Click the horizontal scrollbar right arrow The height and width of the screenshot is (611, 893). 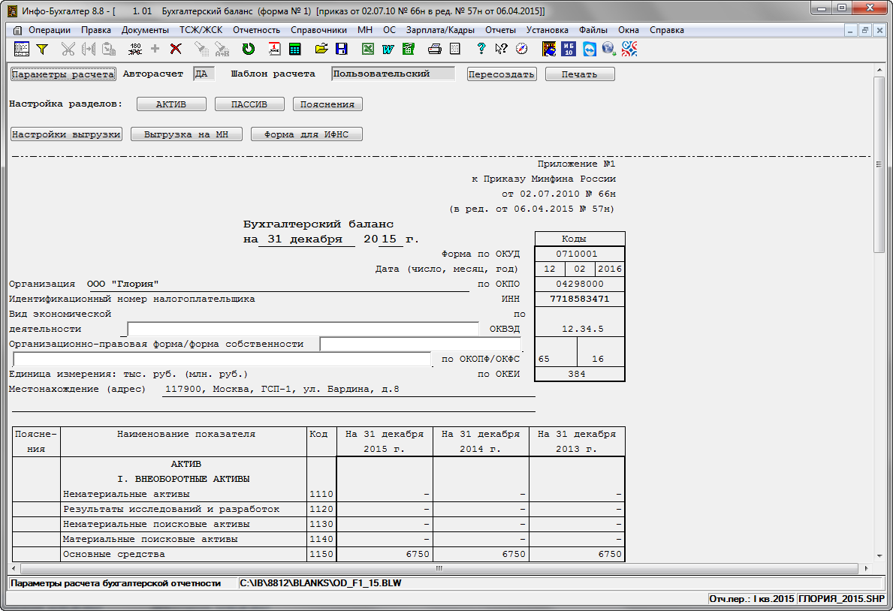[866, 568]
